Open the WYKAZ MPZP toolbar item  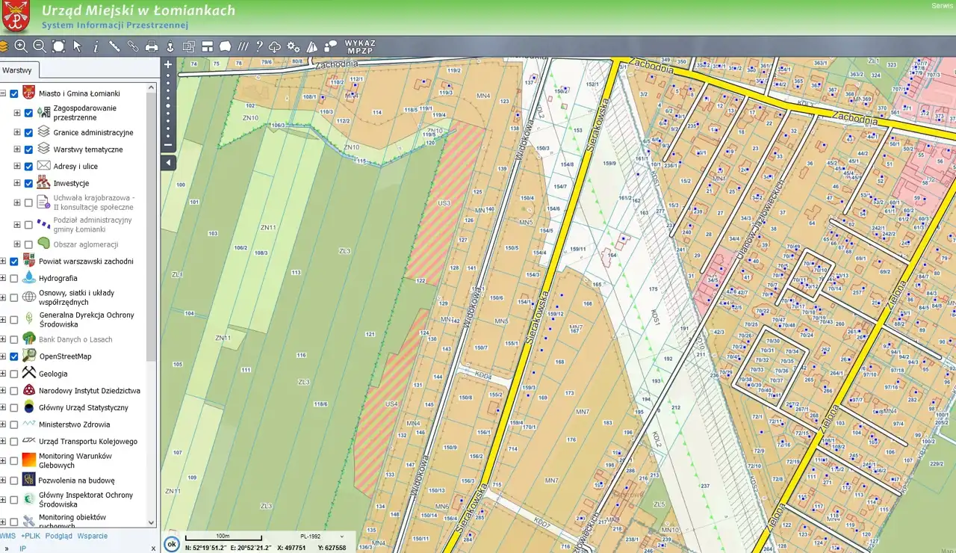pos(360,46)
